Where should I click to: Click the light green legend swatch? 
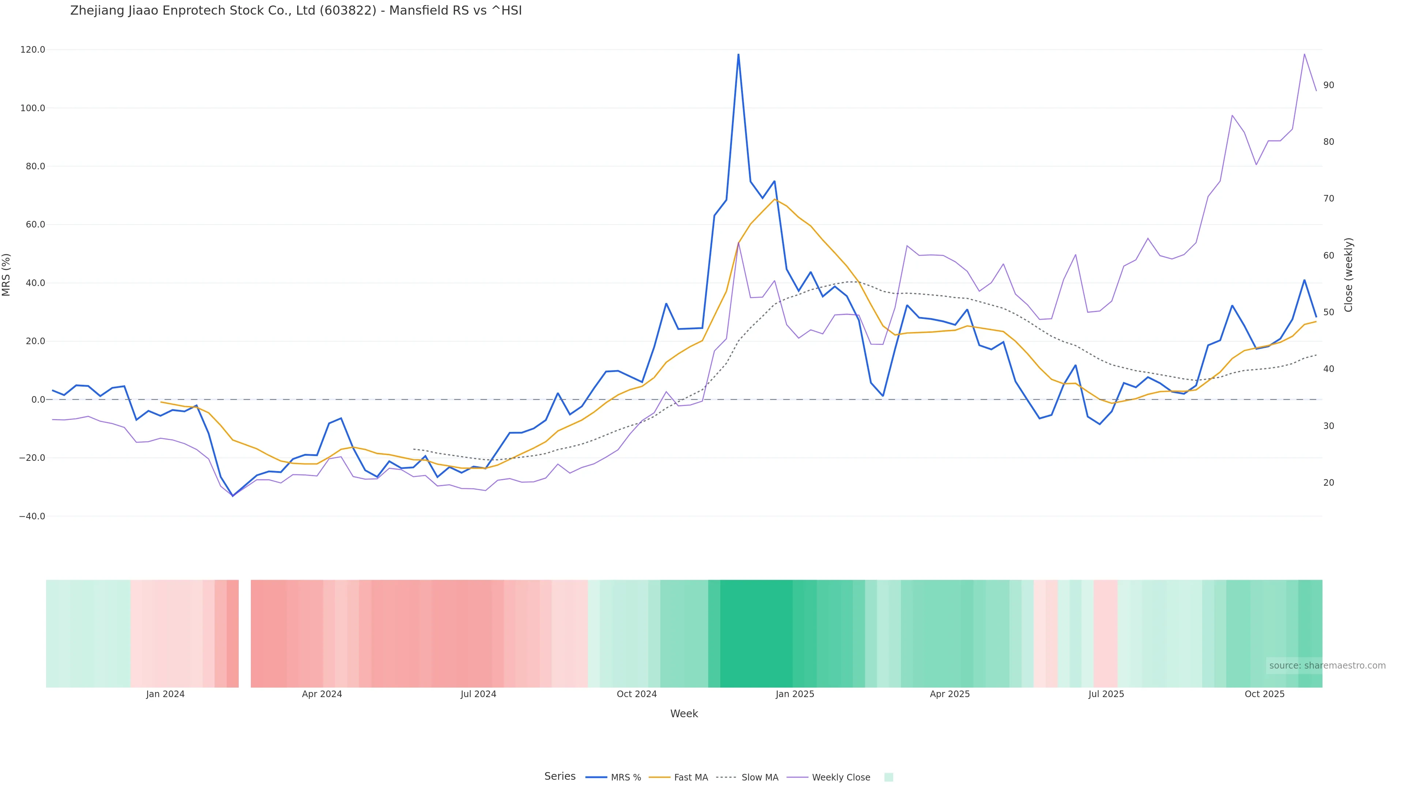tap(888, 778)
